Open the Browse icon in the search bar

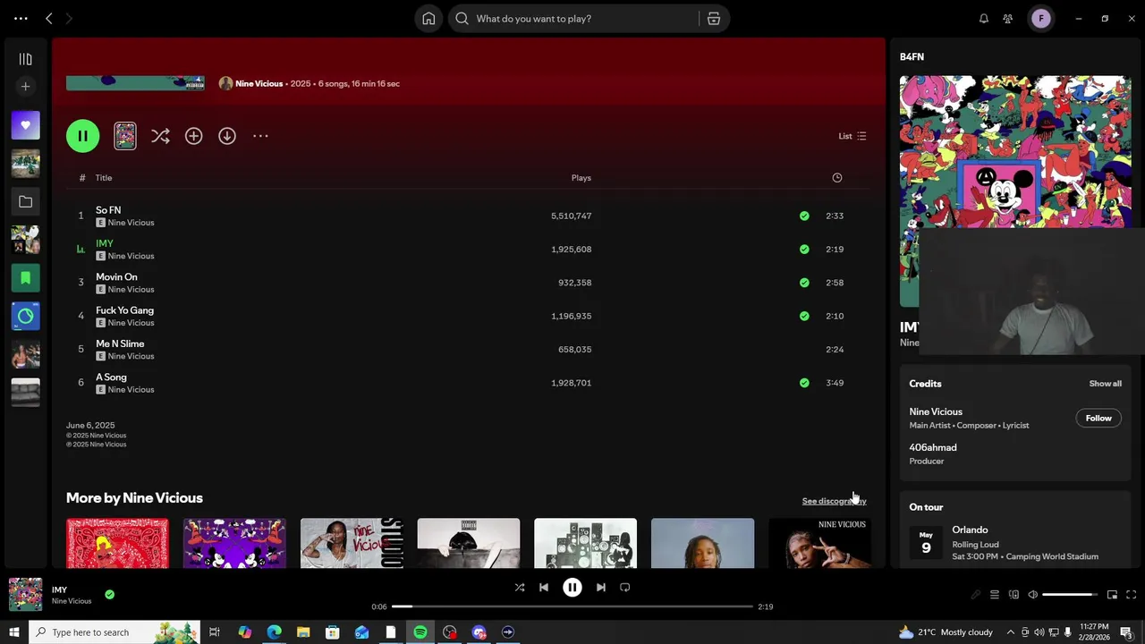[x=714, y=19]
